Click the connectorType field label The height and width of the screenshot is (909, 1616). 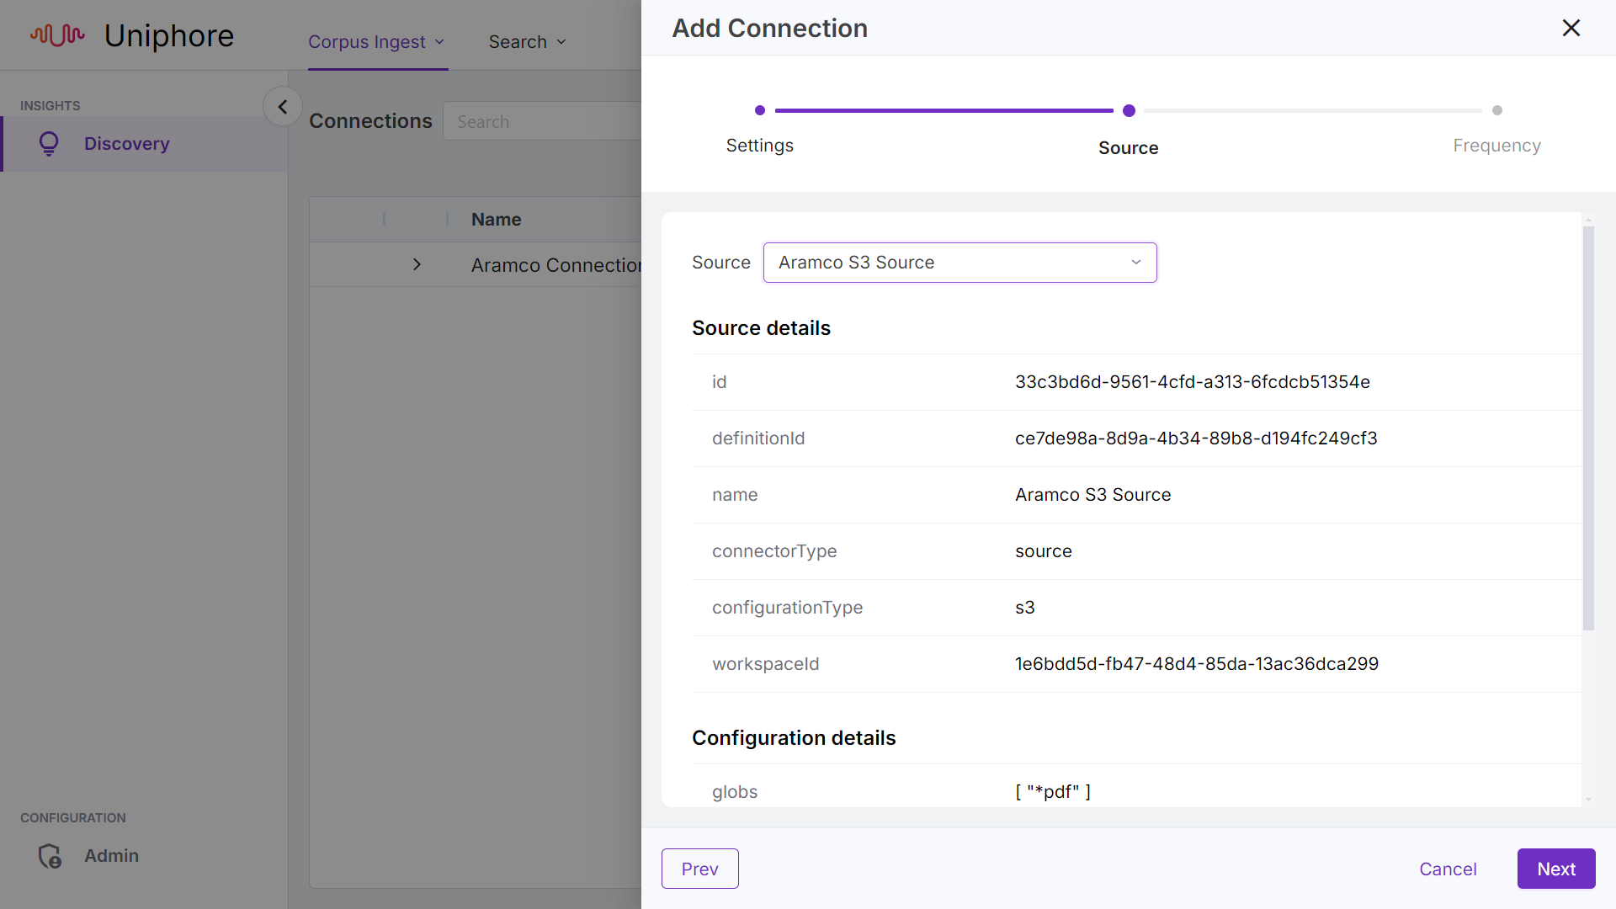[x=774, y=551]
